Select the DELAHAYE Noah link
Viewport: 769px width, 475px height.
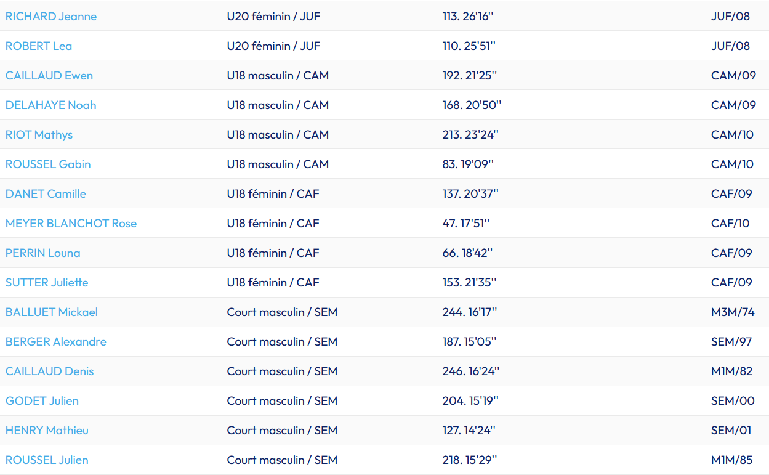51,105
